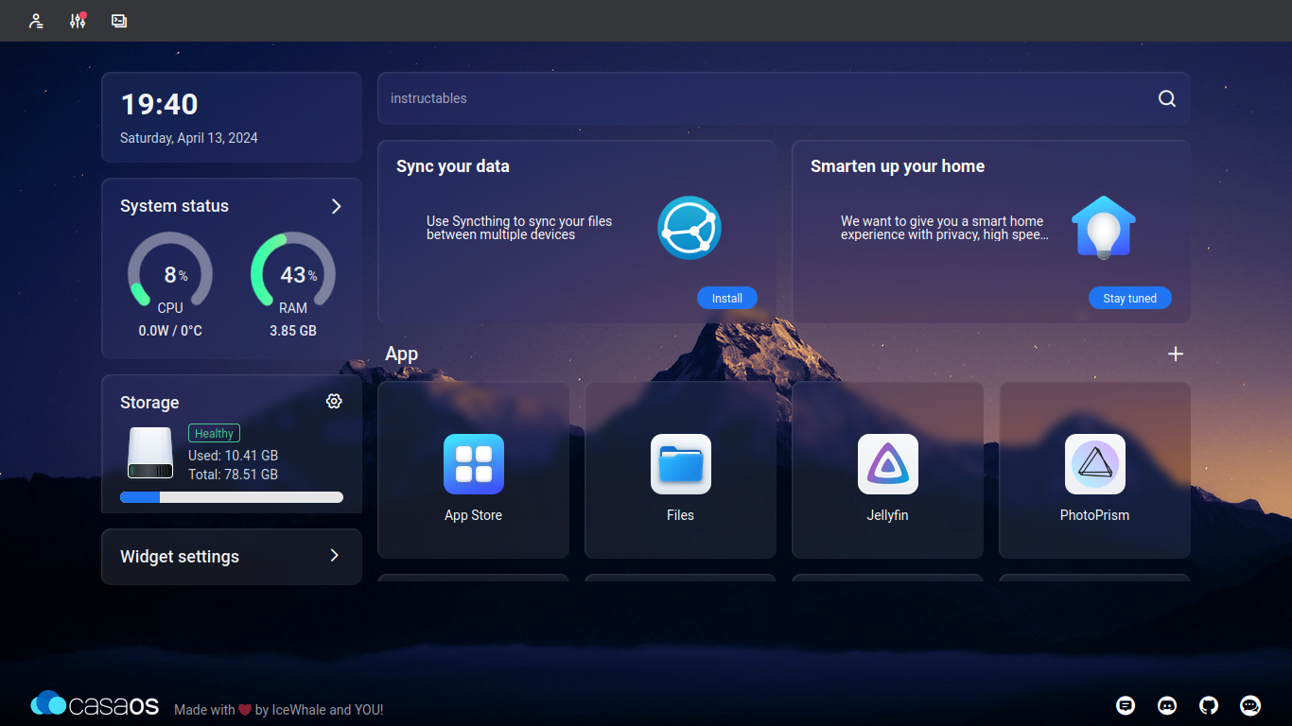Visit the GitHub icon in the footer
This screenshot has width=1292, height=726.
tap(1208, 705)
